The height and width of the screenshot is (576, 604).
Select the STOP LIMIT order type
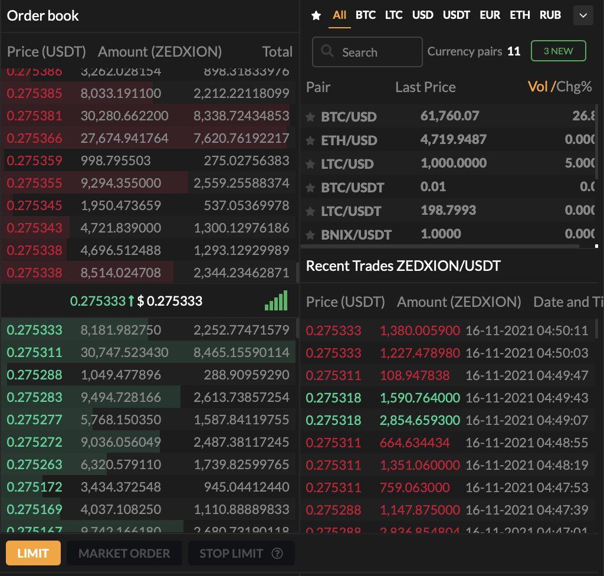(x=241, y=553)
